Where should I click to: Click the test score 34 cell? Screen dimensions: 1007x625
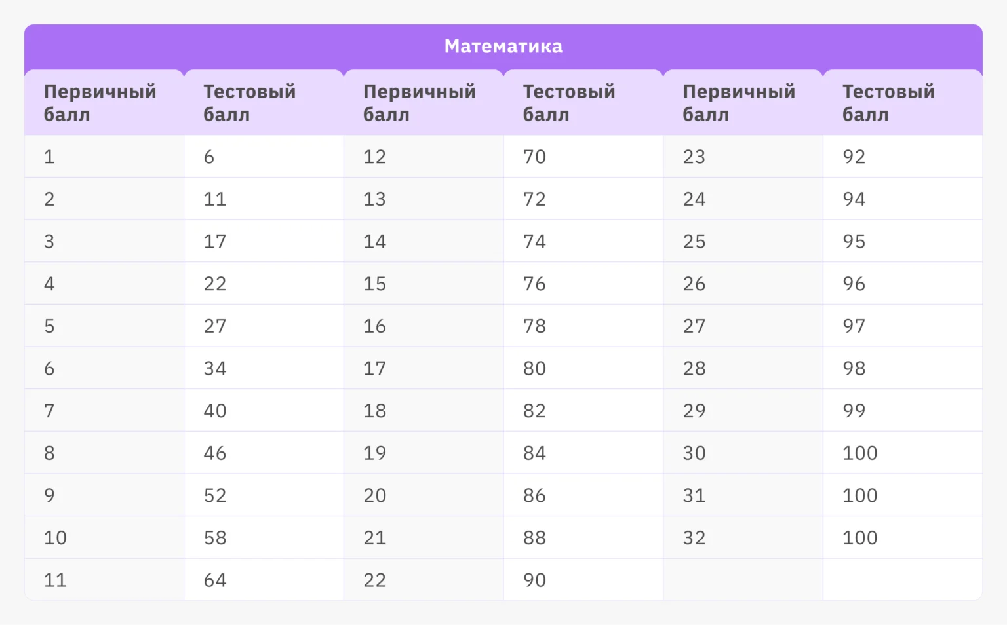(215, 369)
